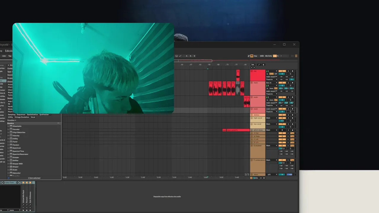Screen dimensions: 379x213
Task: Click the Link button
Action: pyautogui.click(x=4, y=56)
